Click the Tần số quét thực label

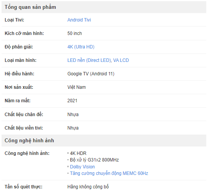coord(23,187)
